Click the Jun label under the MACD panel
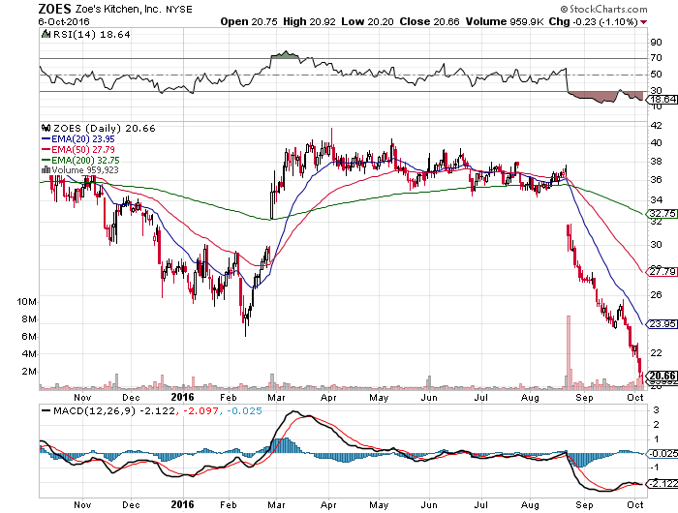678x513 pixels. coord(429,505)
